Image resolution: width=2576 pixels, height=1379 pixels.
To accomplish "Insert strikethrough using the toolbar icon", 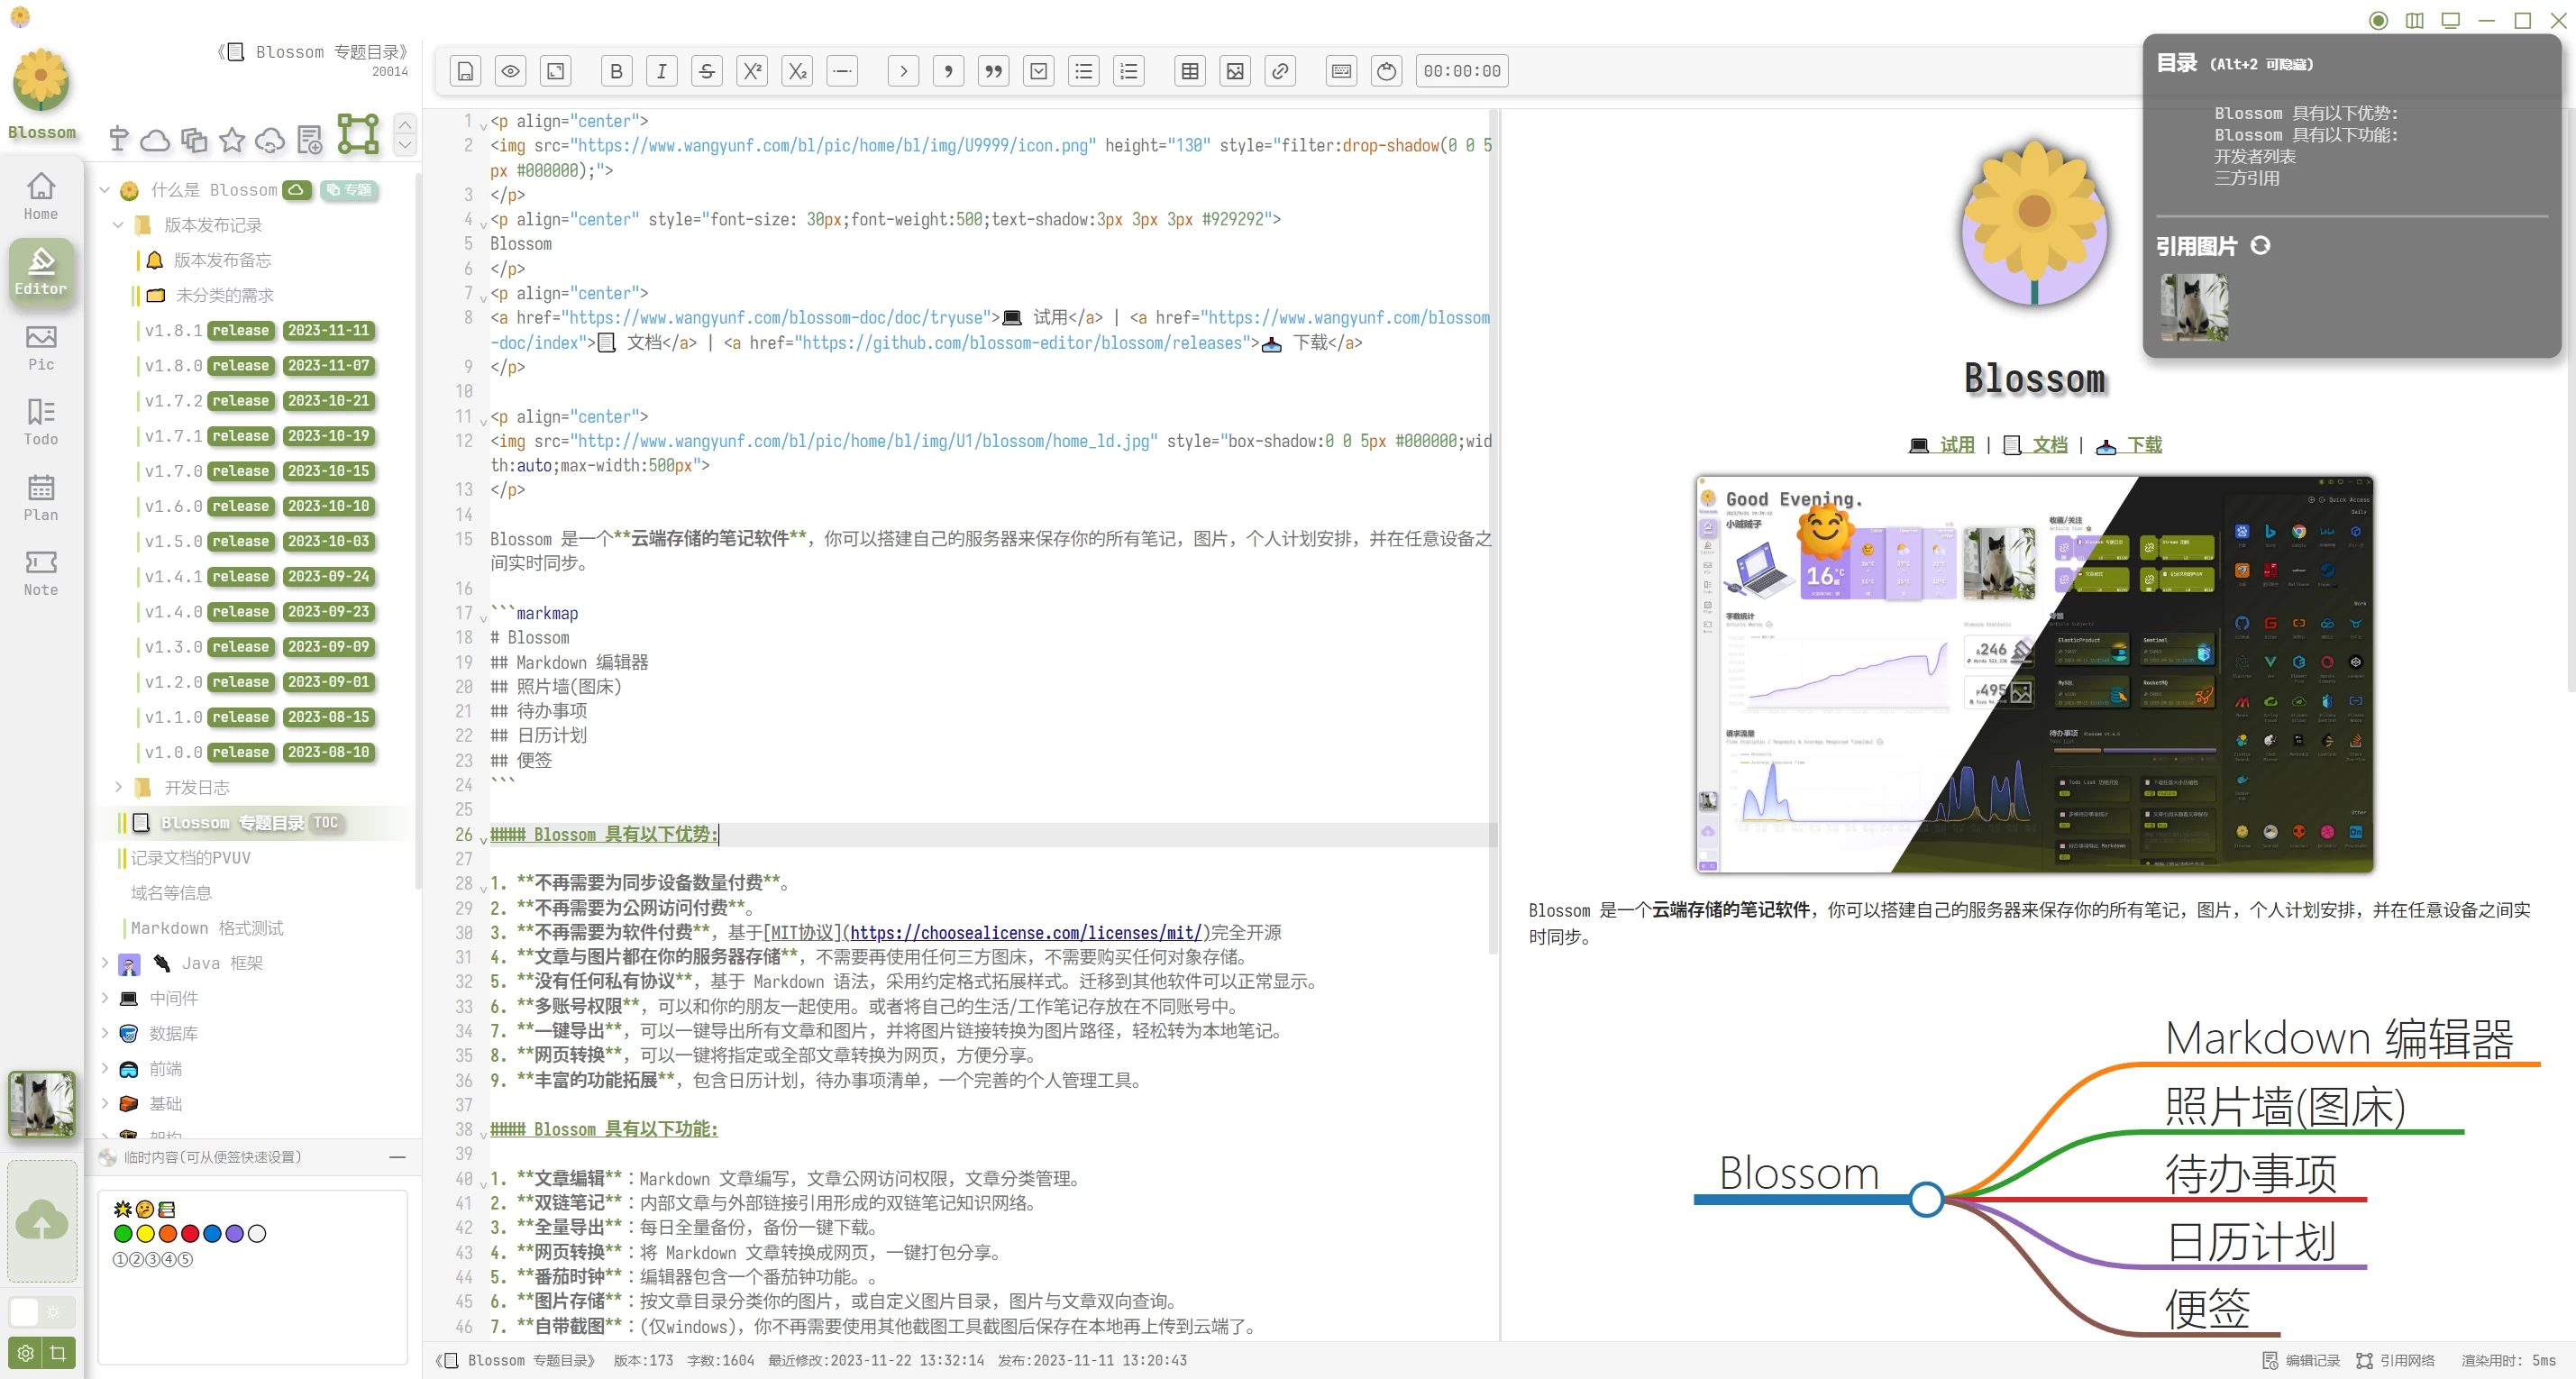I will point(706,71).
